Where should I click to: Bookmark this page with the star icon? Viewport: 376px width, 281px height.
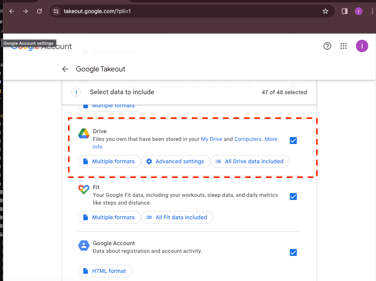[x=325, y=11]
